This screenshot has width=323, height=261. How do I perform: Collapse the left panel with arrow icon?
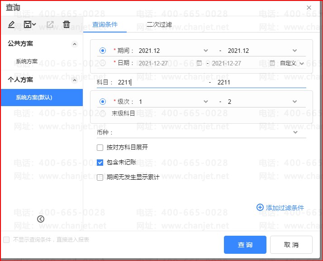41,219
